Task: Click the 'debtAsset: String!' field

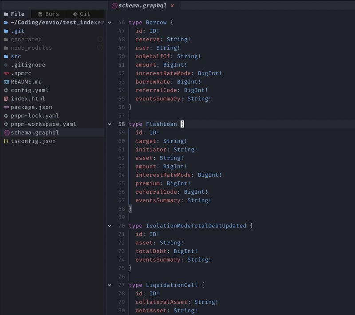Action: (166, 311)
